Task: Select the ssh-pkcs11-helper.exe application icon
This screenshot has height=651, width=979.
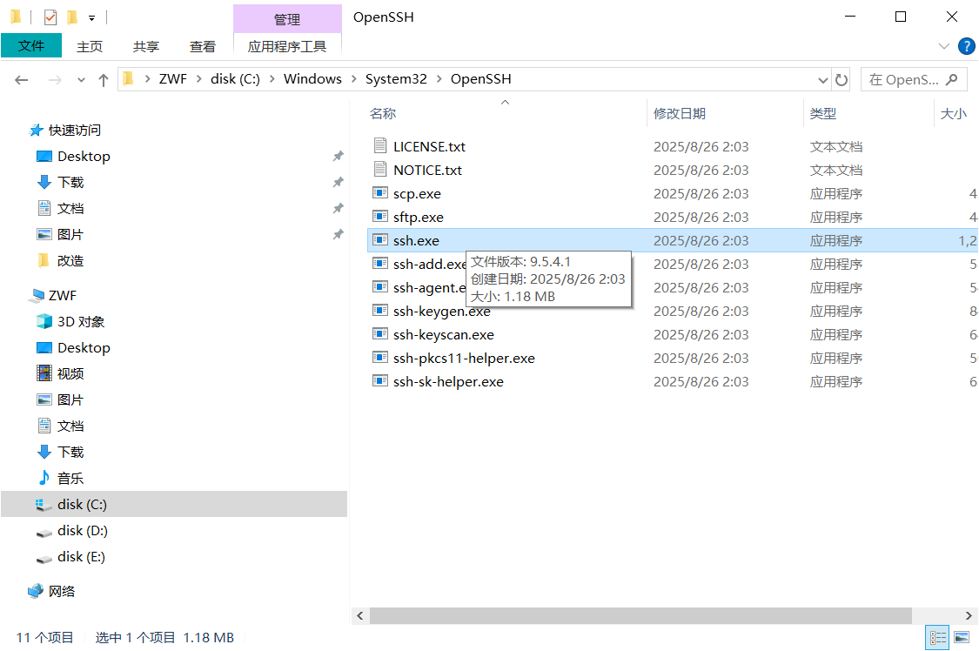Action: click(x=380, y=358)
